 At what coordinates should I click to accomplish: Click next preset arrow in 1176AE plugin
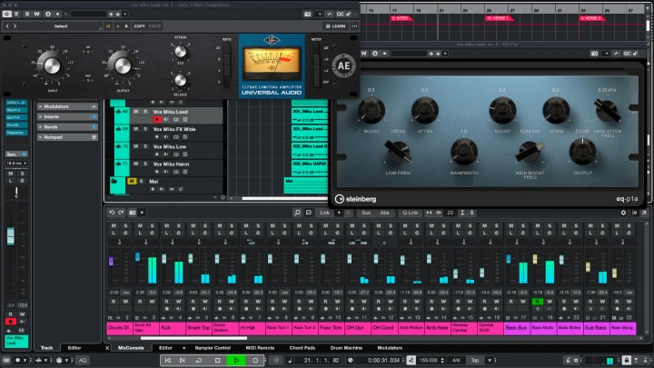coord(15,25)
